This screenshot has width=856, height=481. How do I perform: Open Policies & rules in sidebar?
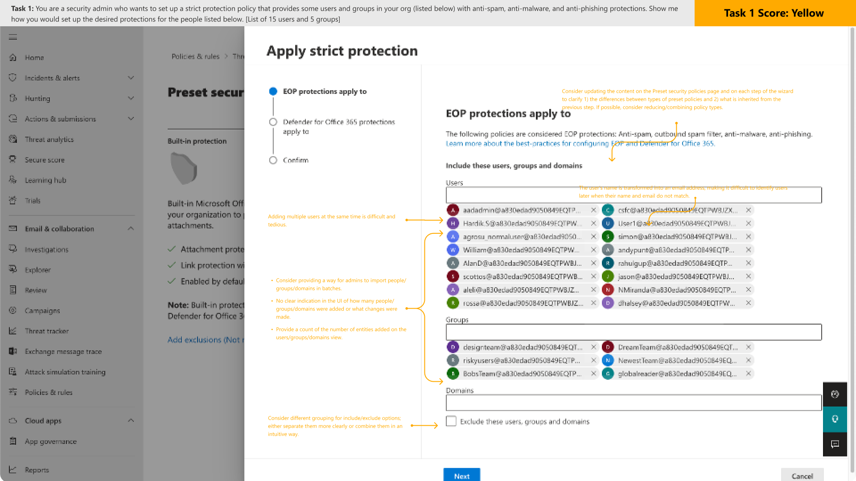pyautogui.click(x=49, y=392)
